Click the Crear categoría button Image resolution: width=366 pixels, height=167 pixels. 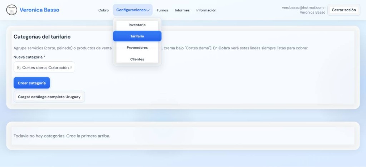pyautogui.click(x=32, y=83)
